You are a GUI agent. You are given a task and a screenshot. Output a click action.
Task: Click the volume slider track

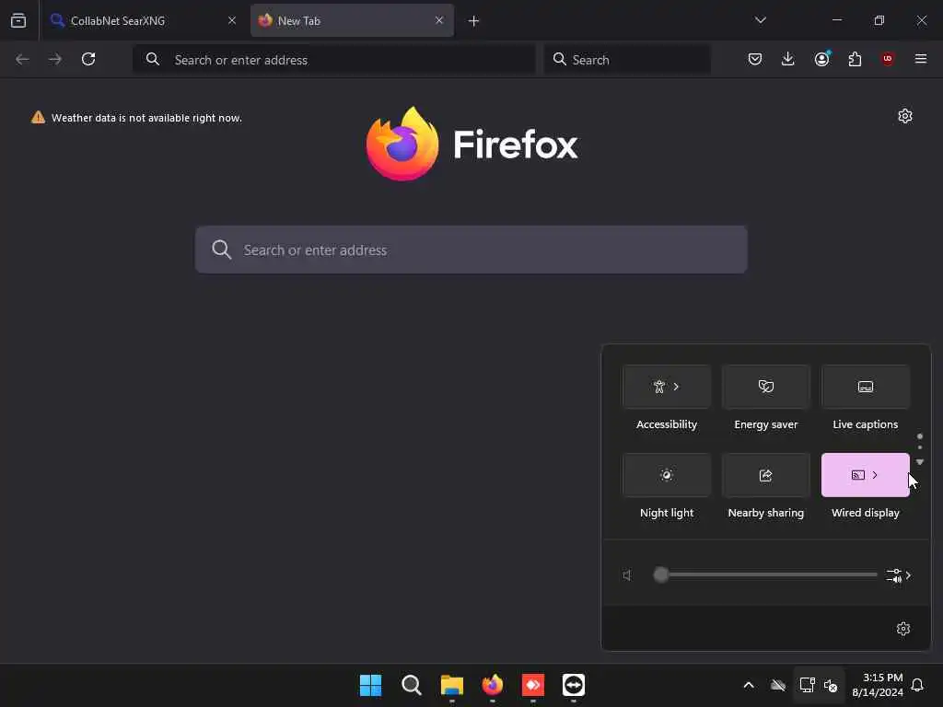765,574
